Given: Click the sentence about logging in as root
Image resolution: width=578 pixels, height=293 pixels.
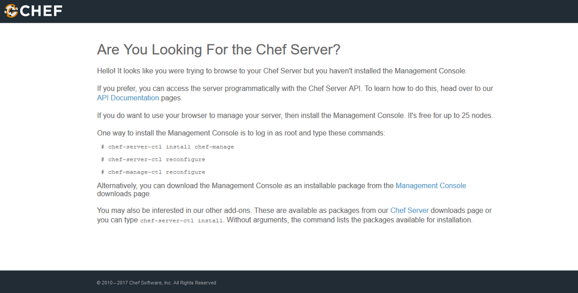Looking at the screenshot, I should (241, 133).
